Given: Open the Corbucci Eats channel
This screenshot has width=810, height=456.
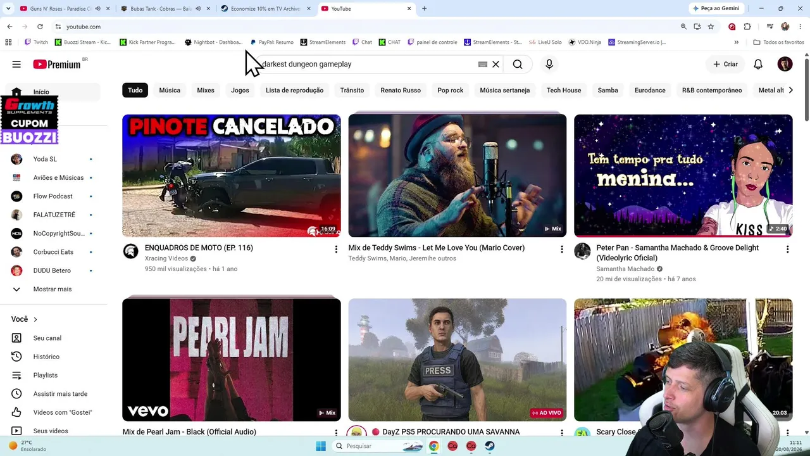Looking at the screenshot, I should click(x=53, y=252).
